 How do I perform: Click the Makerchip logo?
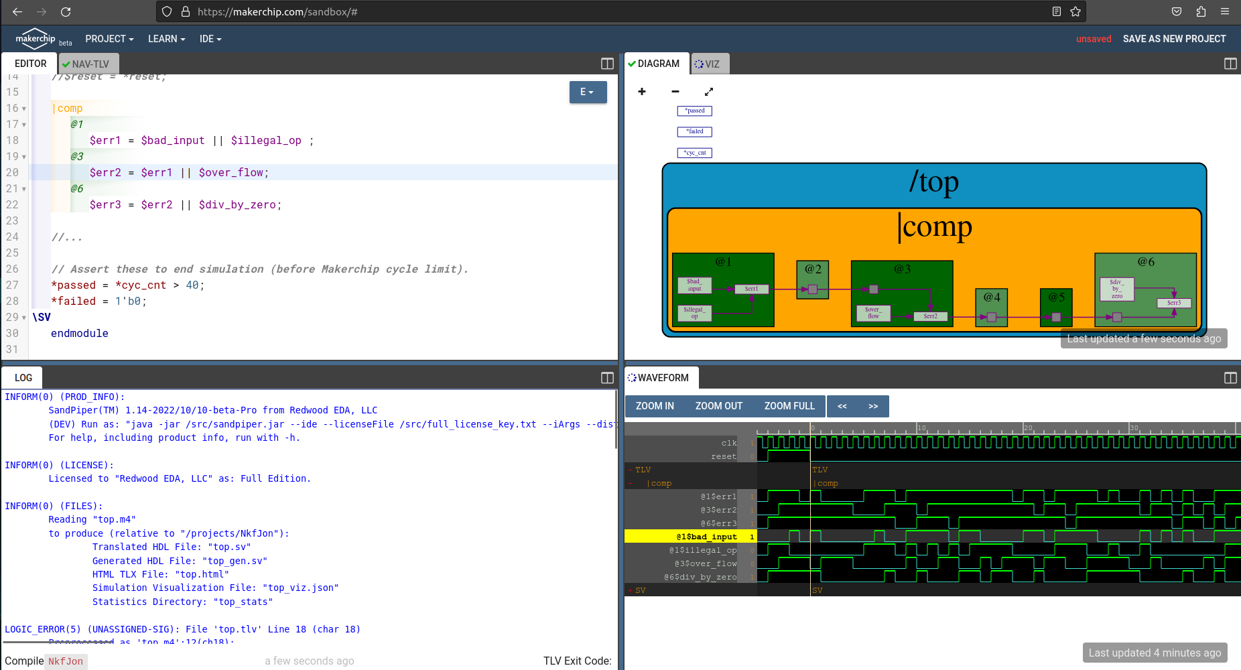[36, 39]
